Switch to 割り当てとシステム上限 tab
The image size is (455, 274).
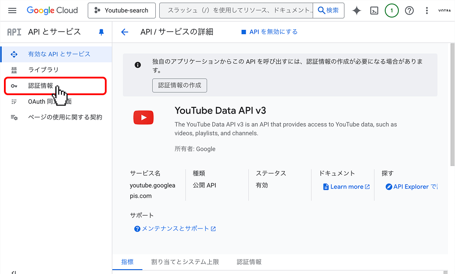tap(185, 262)
